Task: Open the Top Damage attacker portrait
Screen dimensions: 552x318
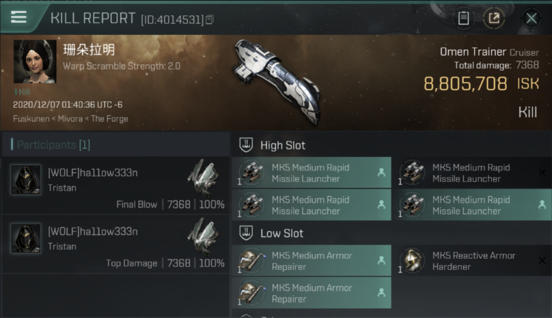Action: 26,239
